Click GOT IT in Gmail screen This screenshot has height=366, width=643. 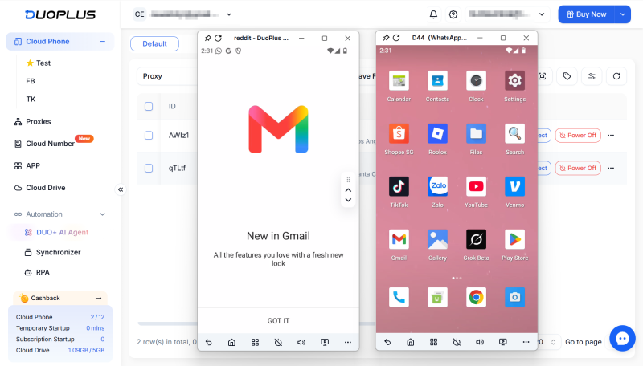(278, 321)
